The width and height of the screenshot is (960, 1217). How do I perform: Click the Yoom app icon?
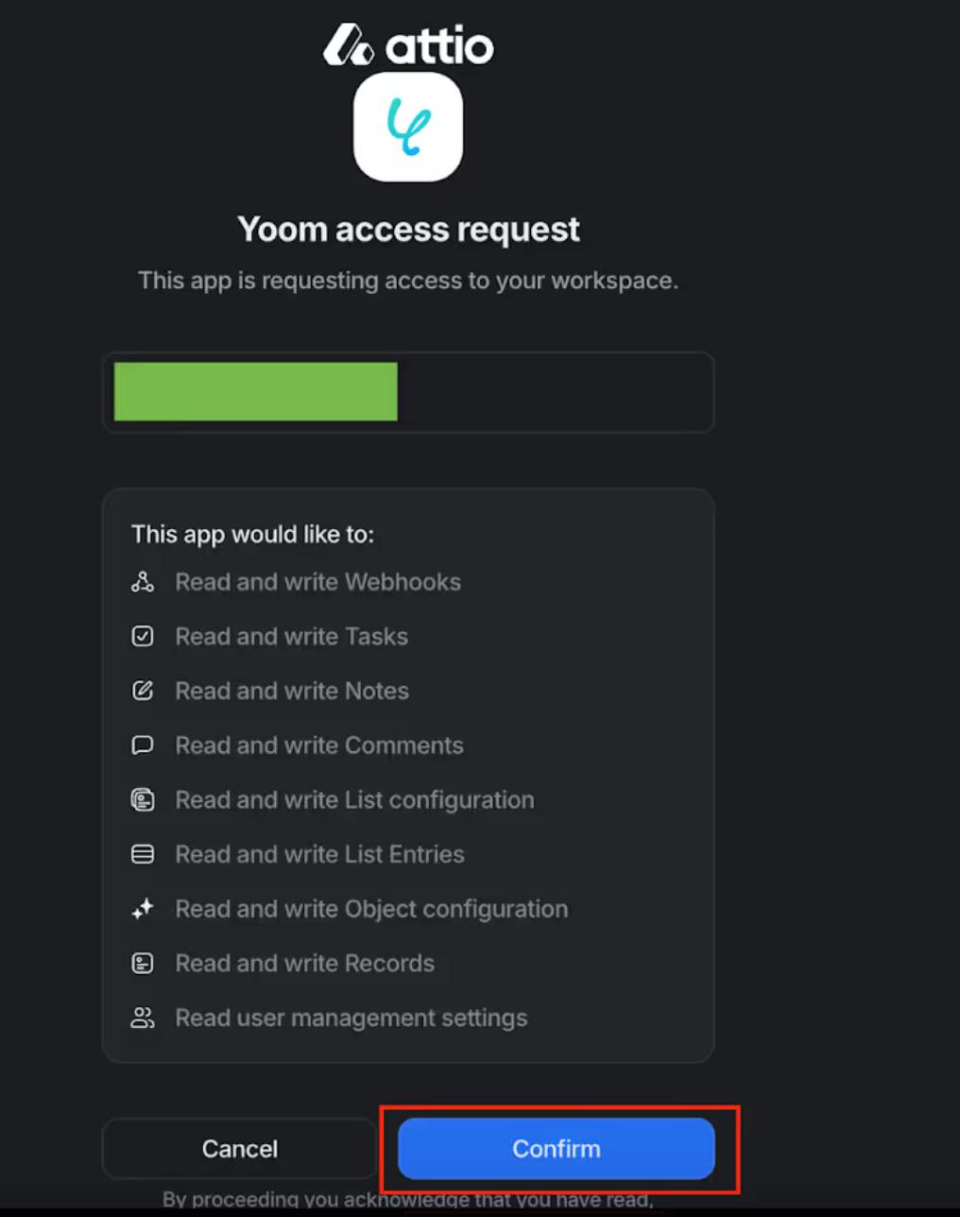tap(408, 128)
